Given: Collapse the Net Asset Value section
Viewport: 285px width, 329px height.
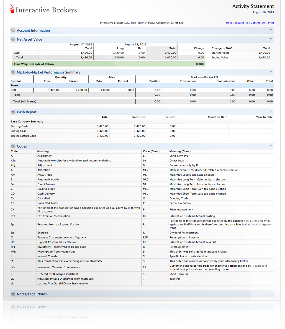Looking at the screenshot, I should [x=13, y=39].
